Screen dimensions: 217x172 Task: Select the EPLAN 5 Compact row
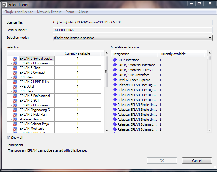(x=54, y=73)
